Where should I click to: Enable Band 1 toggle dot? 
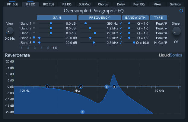(x=34, y=23)
